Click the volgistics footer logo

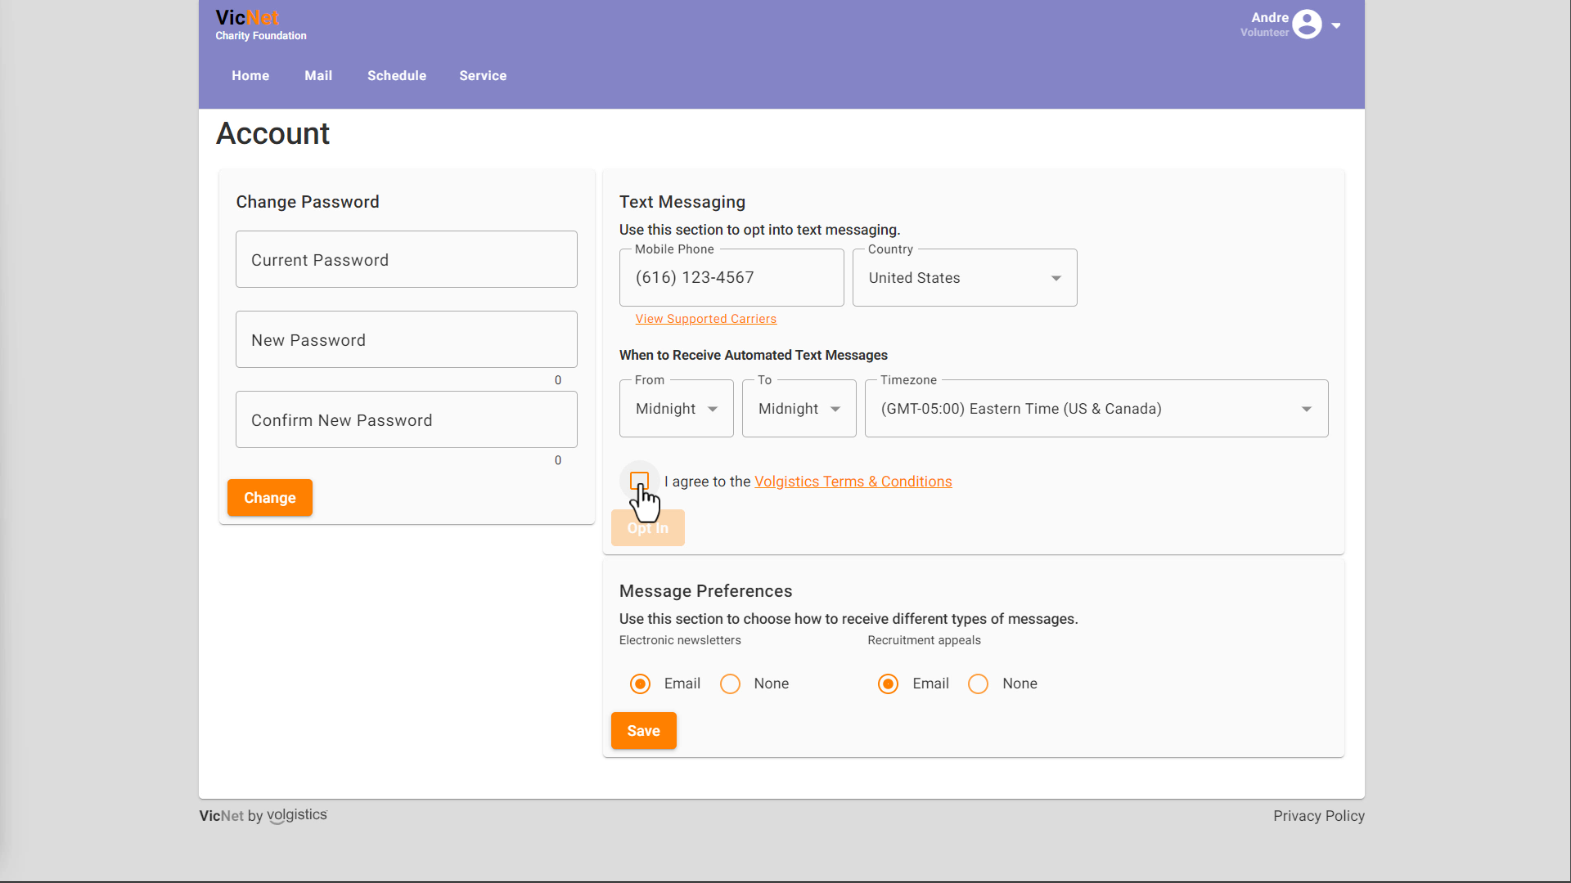point(296,815)
